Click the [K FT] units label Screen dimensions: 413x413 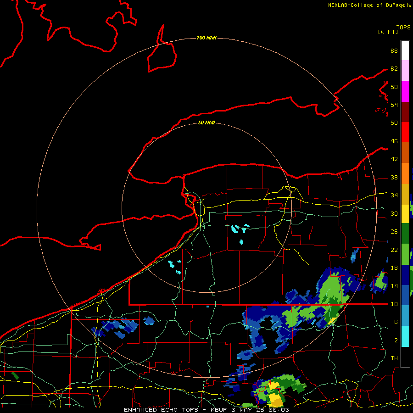click(388, 32)
